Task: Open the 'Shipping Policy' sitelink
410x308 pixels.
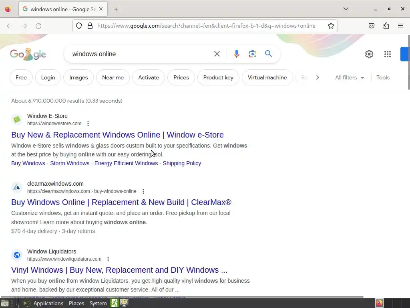Action: (182, 163)
